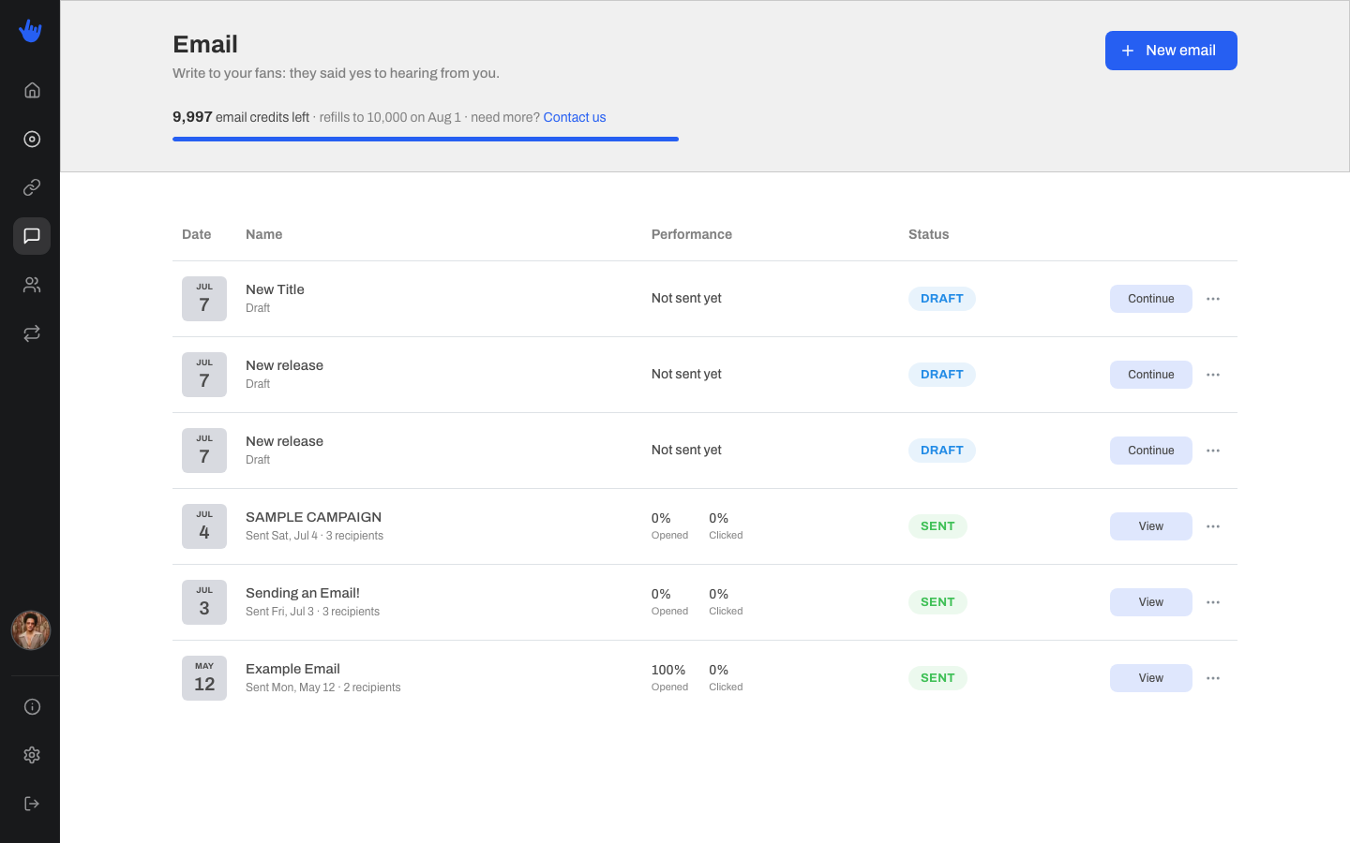Click the Status column header
1350x843 pixels.
click(928, 234)
